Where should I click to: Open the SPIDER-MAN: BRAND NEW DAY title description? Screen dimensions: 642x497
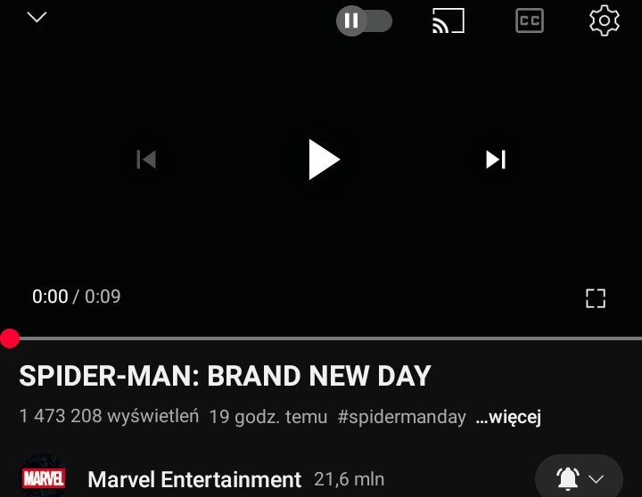click(x=226, y=376)
